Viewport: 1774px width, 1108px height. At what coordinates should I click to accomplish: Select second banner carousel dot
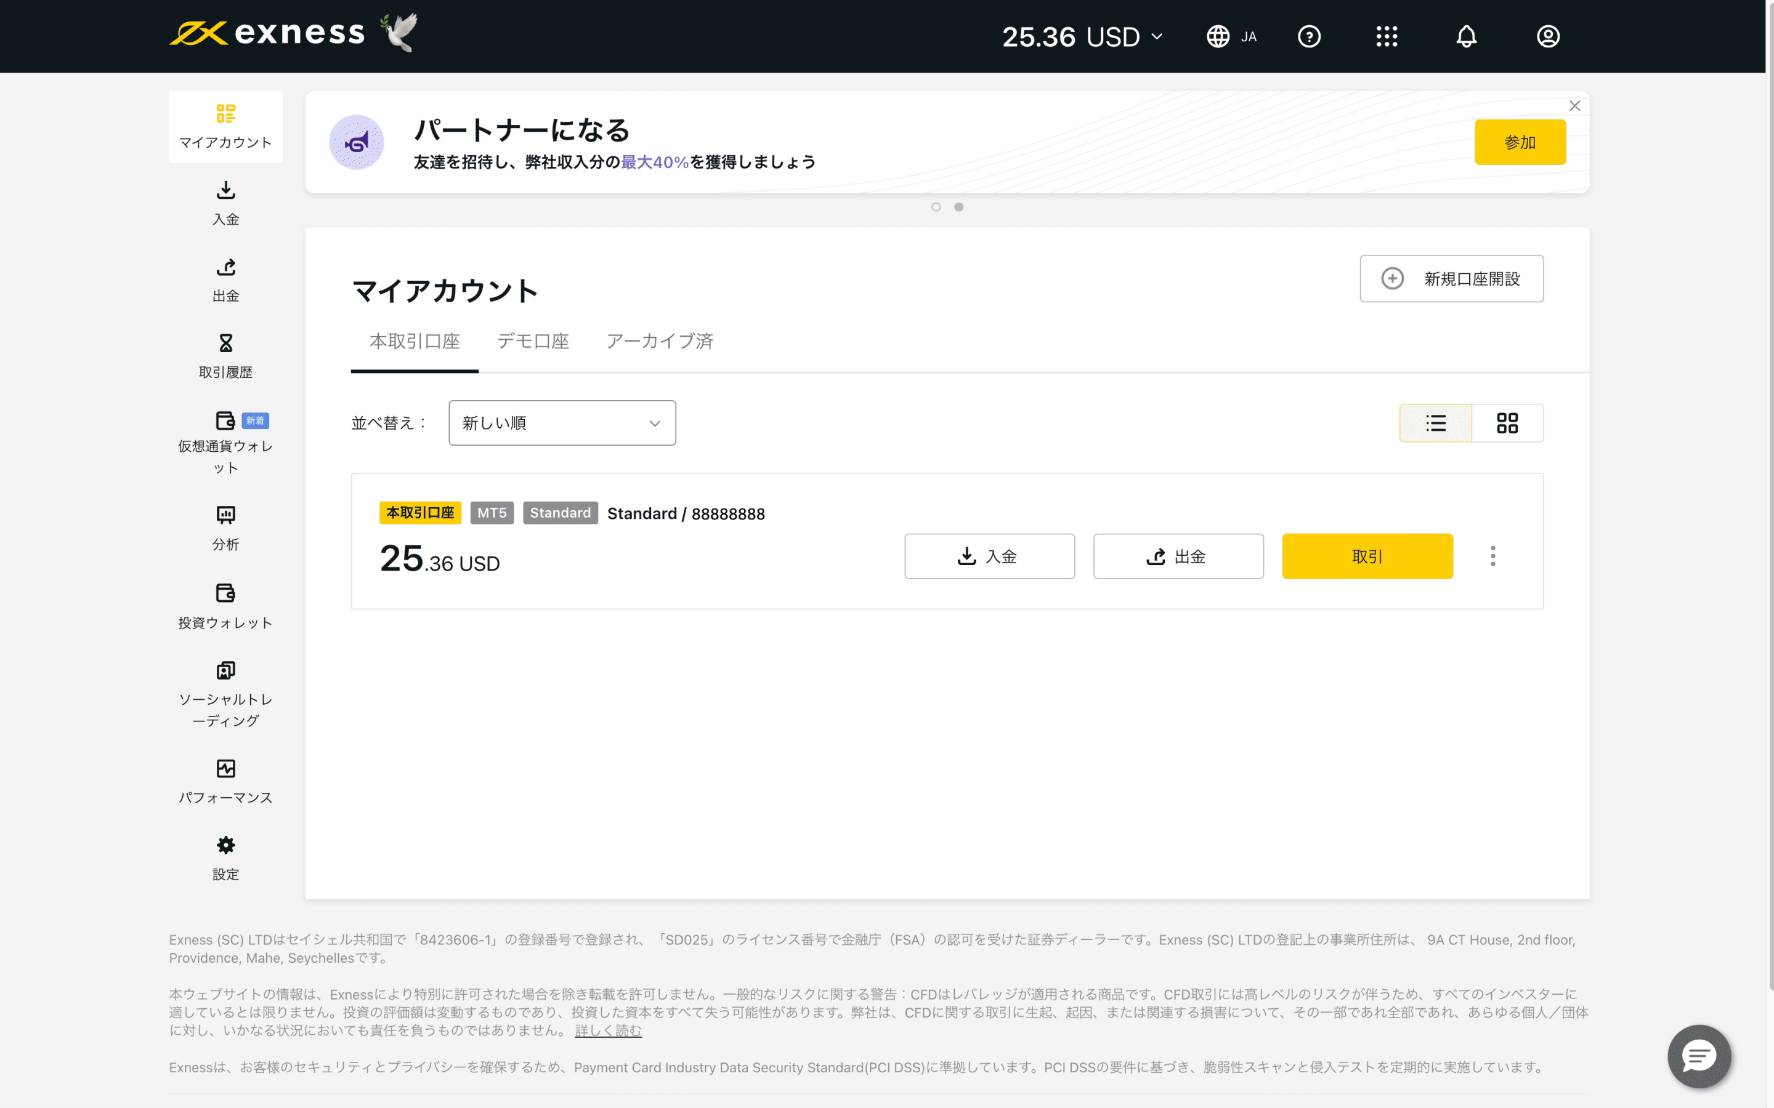coord(959,207)
